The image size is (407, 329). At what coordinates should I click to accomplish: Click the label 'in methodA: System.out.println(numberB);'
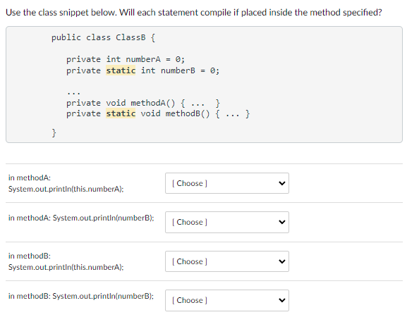click(x=81, y=218)
